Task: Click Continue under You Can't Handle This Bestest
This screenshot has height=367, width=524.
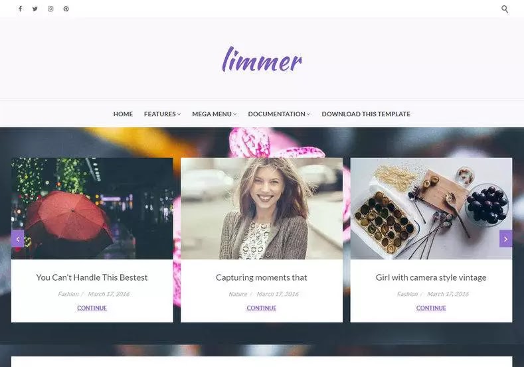Action: coord(92,308)
